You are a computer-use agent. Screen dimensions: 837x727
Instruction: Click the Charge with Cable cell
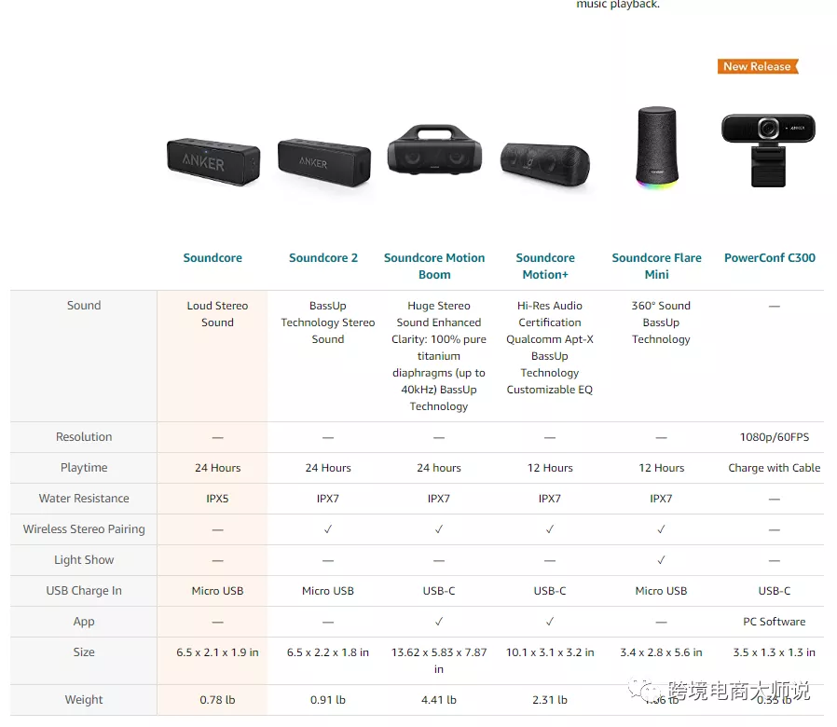click(x=775, y=468)
